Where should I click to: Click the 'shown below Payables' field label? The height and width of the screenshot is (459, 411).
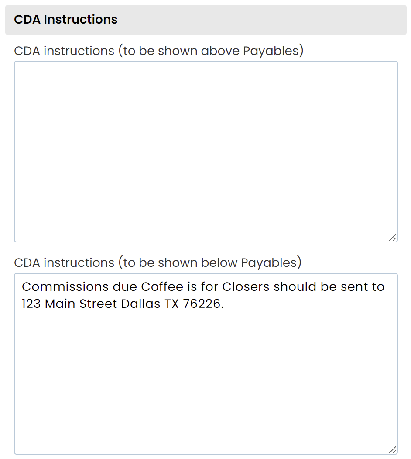[x=158, y=263]
